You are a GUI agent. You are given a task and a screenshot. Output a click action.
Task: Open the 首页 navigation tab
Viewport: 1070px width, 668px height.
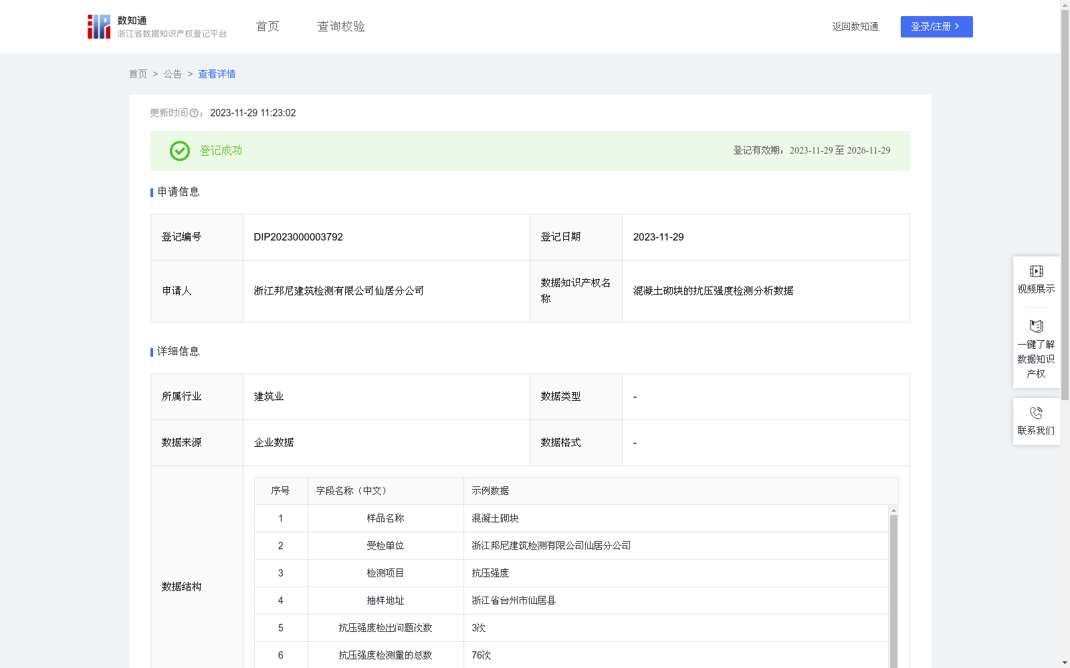tap(267, 26)
